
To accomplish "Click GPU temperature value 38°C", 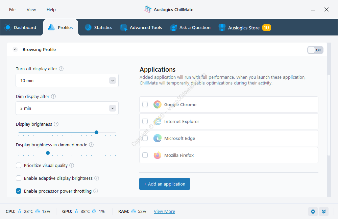I will pyautogui.click(x=86, y=212).
